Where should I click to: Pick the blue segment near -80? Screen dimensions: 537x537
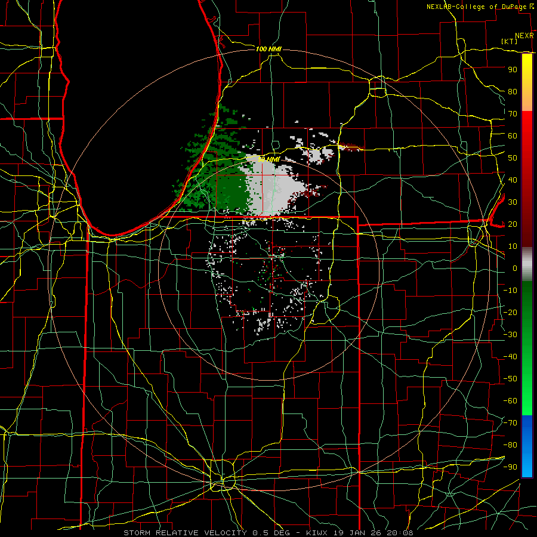pos(527,445)
